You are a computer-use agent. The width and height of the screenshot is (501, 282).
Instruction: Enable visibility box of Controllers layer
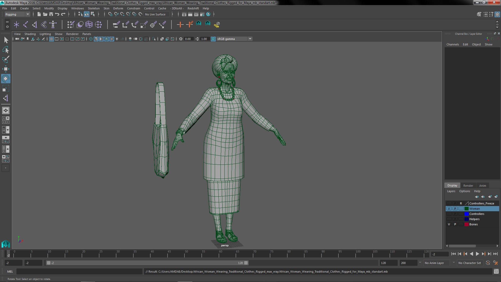click(449, 214)
